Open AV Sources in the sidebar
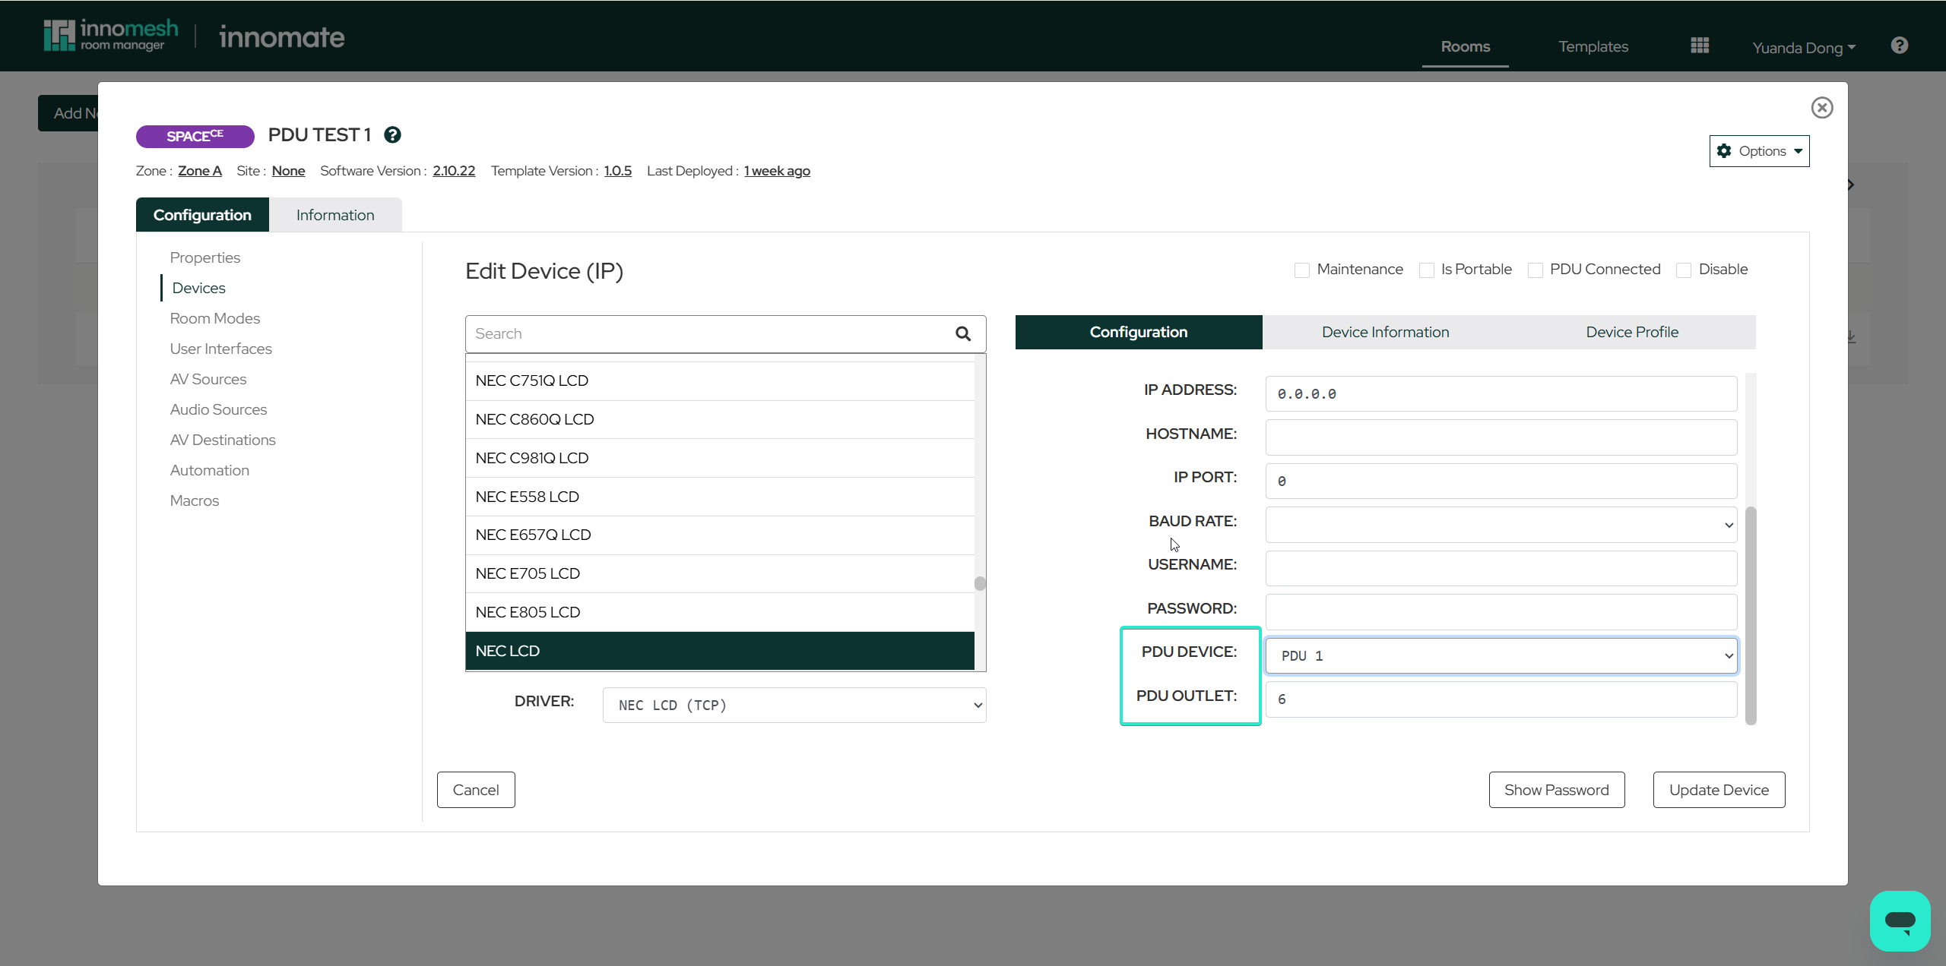 pyautogui.click(x=208, y=379)
